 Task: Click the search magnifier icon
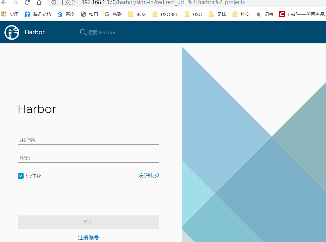coord(83,32)
